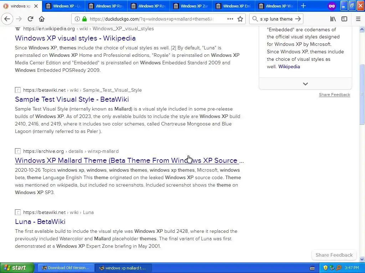Follow the Wikipedia link in info box

coord(289,66)
